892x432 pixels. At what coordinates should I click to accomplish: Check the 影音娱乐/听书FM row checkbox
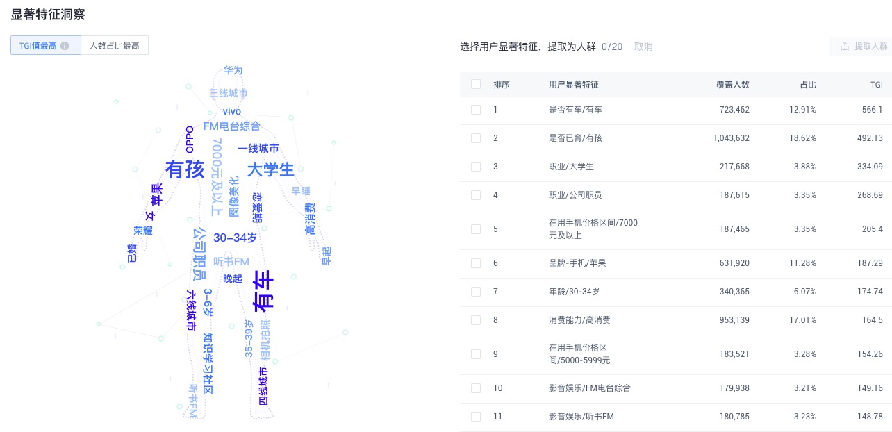(x=476, y=417)
